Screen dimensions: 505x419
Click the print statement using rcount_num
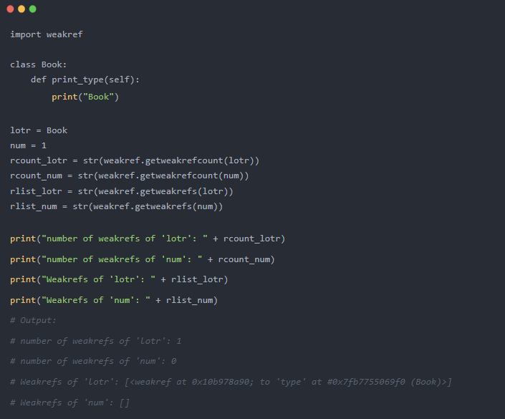142,259
